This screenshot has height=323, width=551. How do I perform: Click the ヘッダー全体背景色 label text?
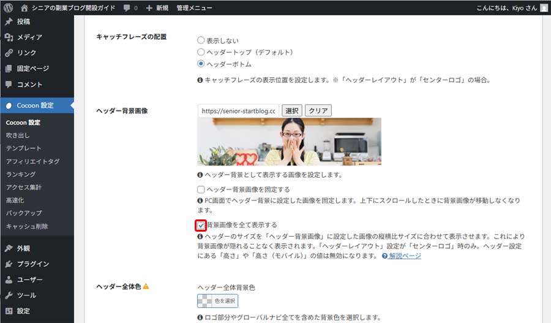tap(226, 287)
